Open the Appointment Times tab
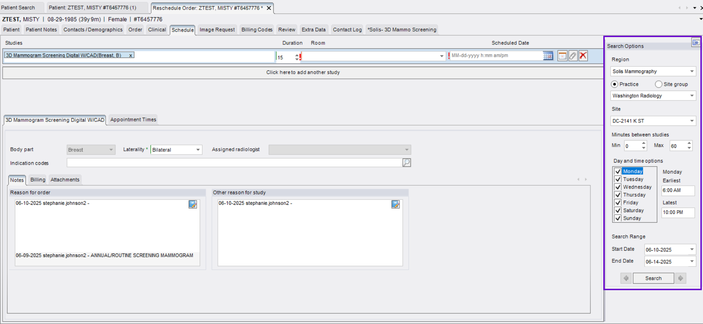The height and width of the screenshot is (324, 703). point(133,120)
